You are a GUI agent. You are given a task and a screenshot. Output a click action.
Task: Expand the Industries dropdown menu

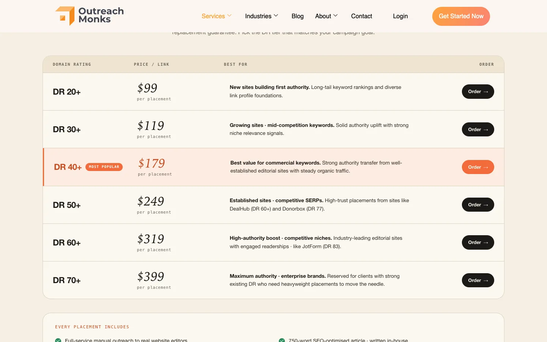[x=262, y=16]
